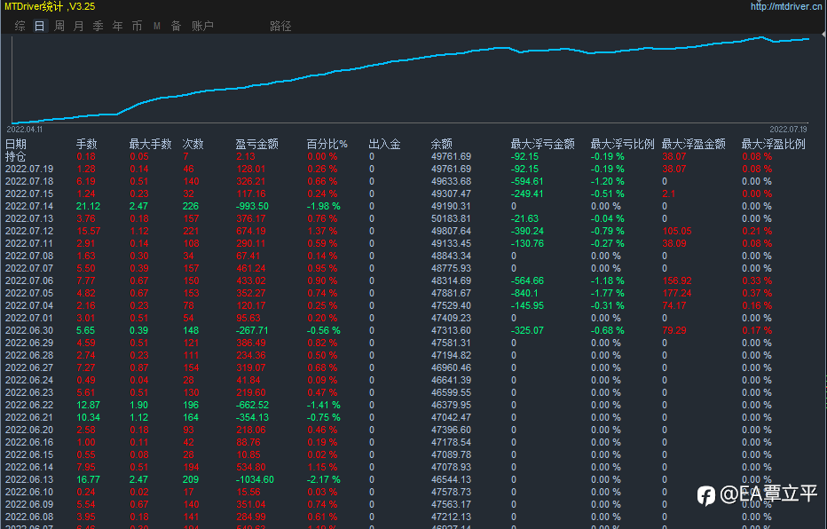Click the 最大手数 column header
The image size is (827, 529).
coord(150,144)
